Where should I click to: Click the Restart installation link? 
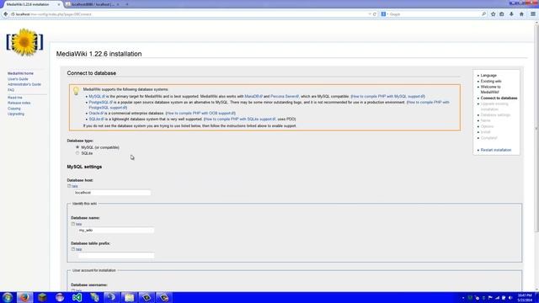coord(496,150)
